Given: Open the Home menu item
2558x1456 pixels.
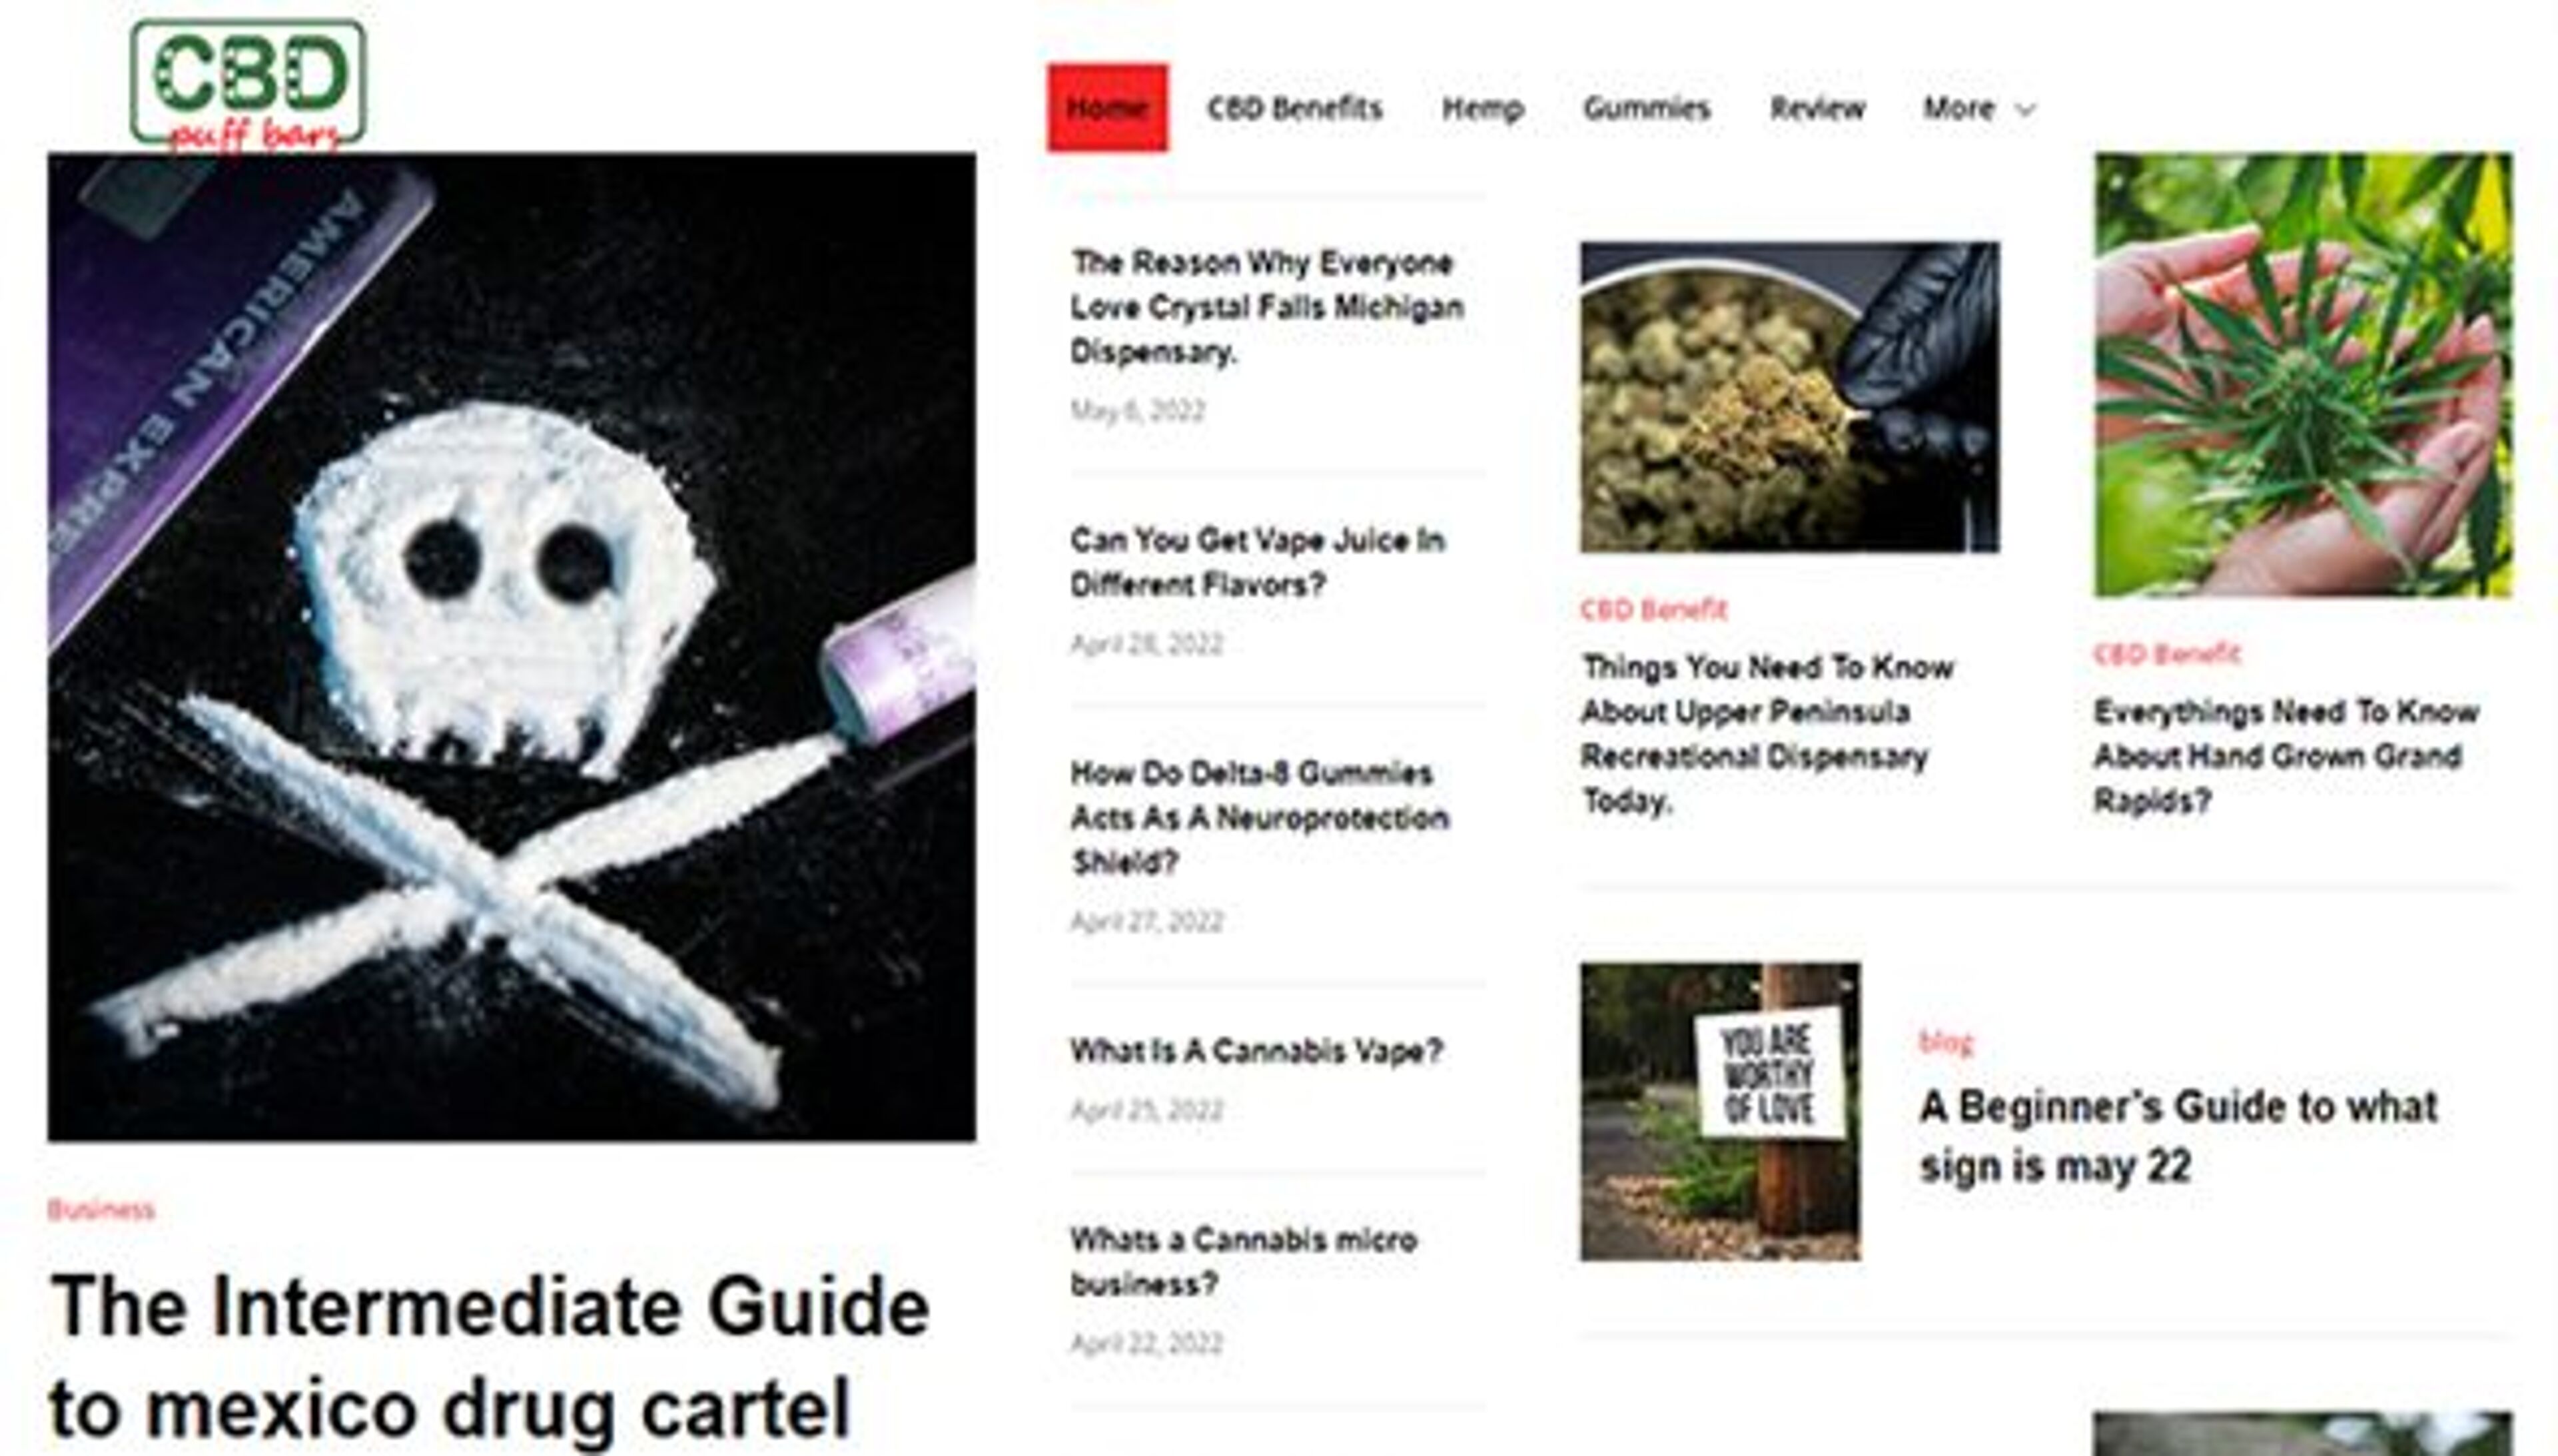Looking at the screenshot, I should [1107, 108].
